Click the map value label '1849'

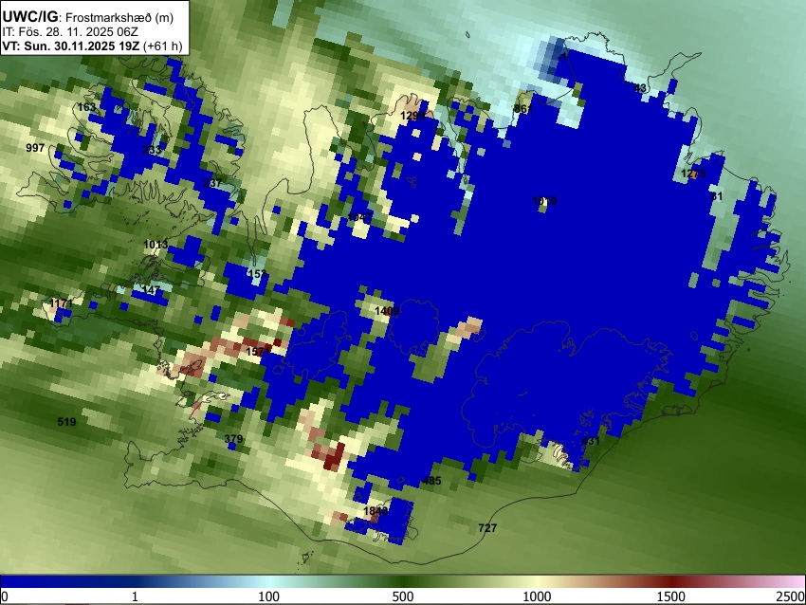click(x=376, y=511)
